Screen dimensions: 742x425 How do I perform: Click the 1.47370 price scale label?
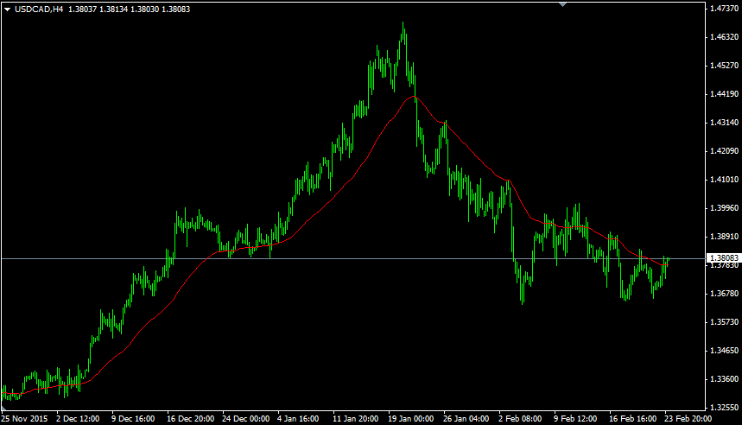[725, 9]
